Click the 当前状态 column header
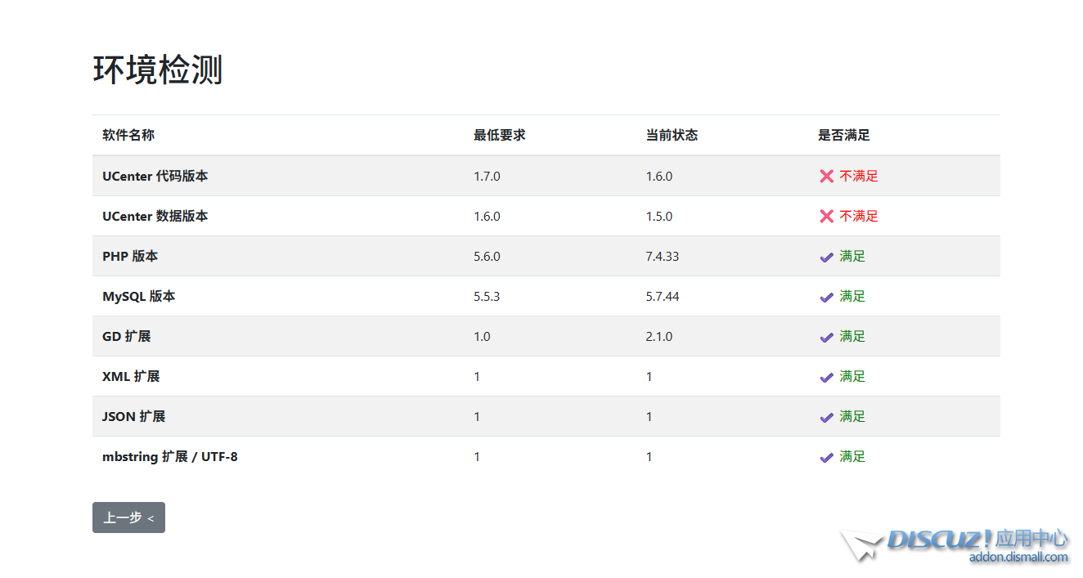1083x578 pixels. (672, 135)
